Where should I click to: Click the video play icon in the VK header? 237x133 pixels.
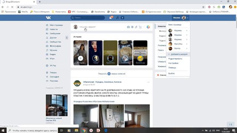pos(123,18)
